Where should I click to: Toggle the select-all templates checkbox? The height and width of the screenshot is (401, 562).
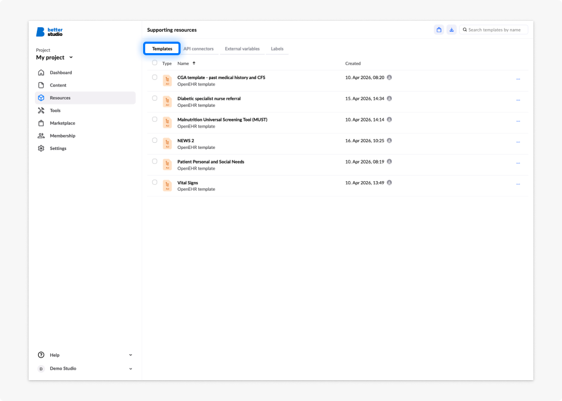(x=155, y=63)
